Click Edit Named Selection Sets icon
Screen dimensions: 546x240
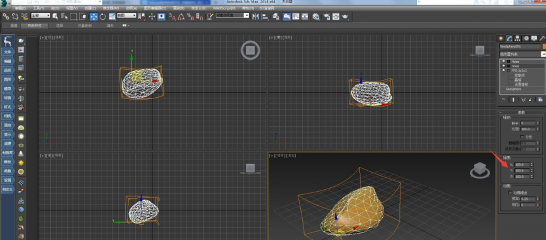[x=210, y=16]
